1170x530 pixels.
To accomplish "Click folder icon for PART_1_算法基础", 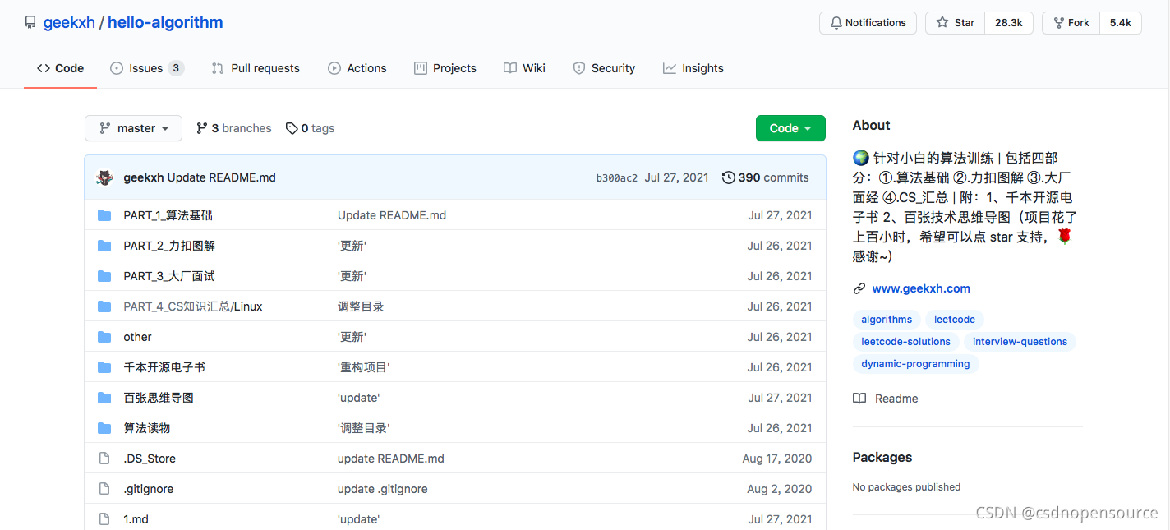I will pyautogui.click(x=104, y=215).
